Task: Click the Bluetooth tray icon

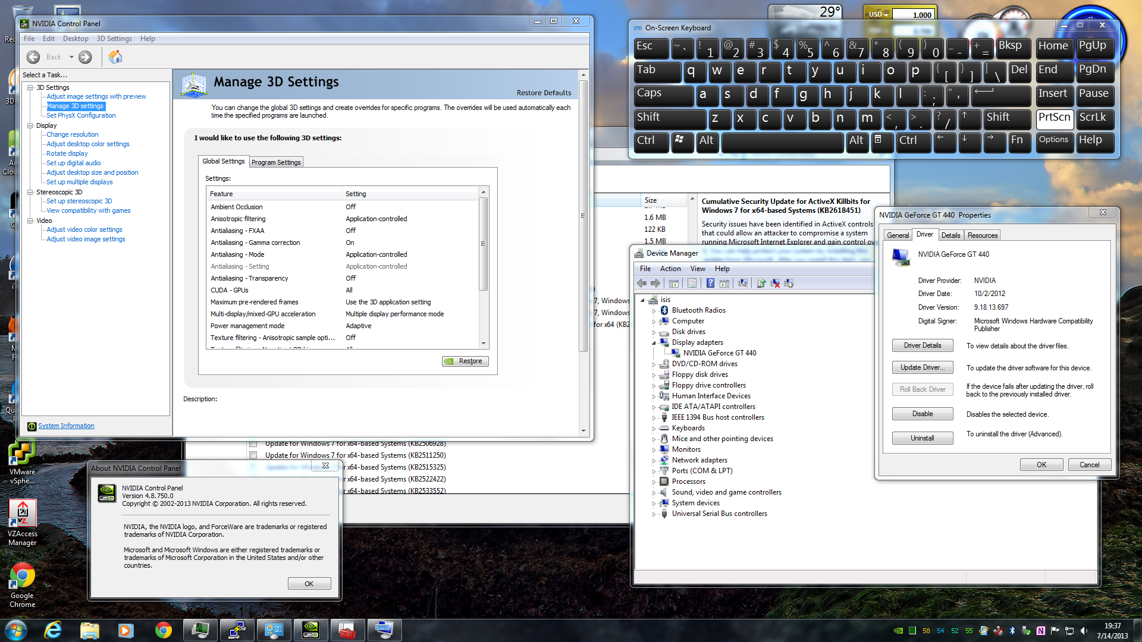Action: (x=1012, y=631)
